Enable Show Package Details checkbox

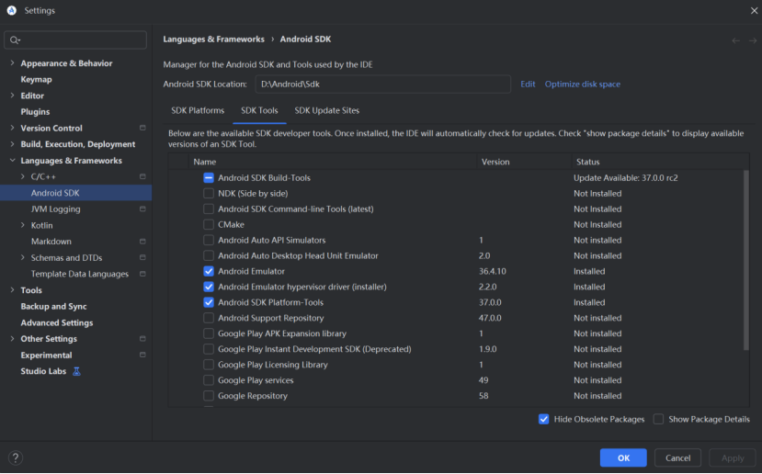pyautogui.click(x=658, y=419)
